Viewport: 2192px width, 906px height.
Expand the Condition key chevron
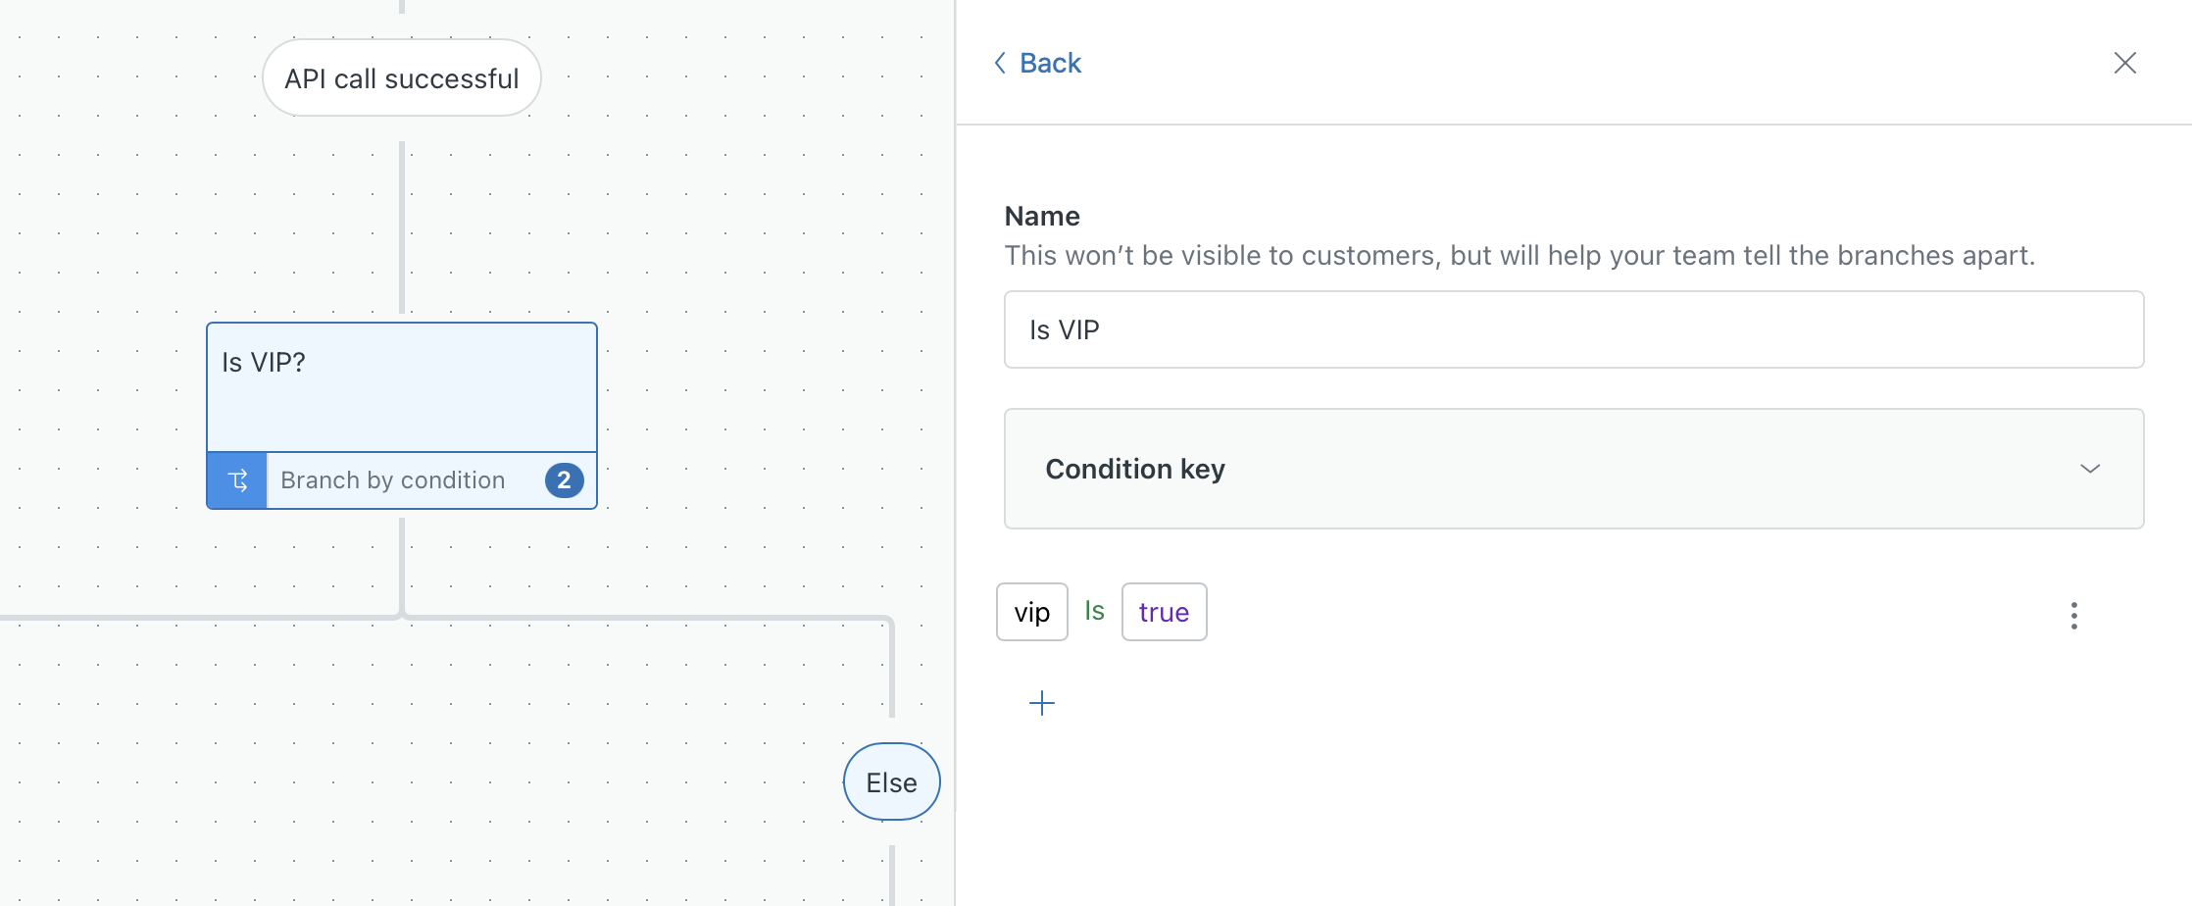(2089, 469)
